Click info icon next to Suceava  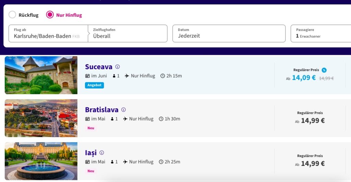tap(118, 67)
